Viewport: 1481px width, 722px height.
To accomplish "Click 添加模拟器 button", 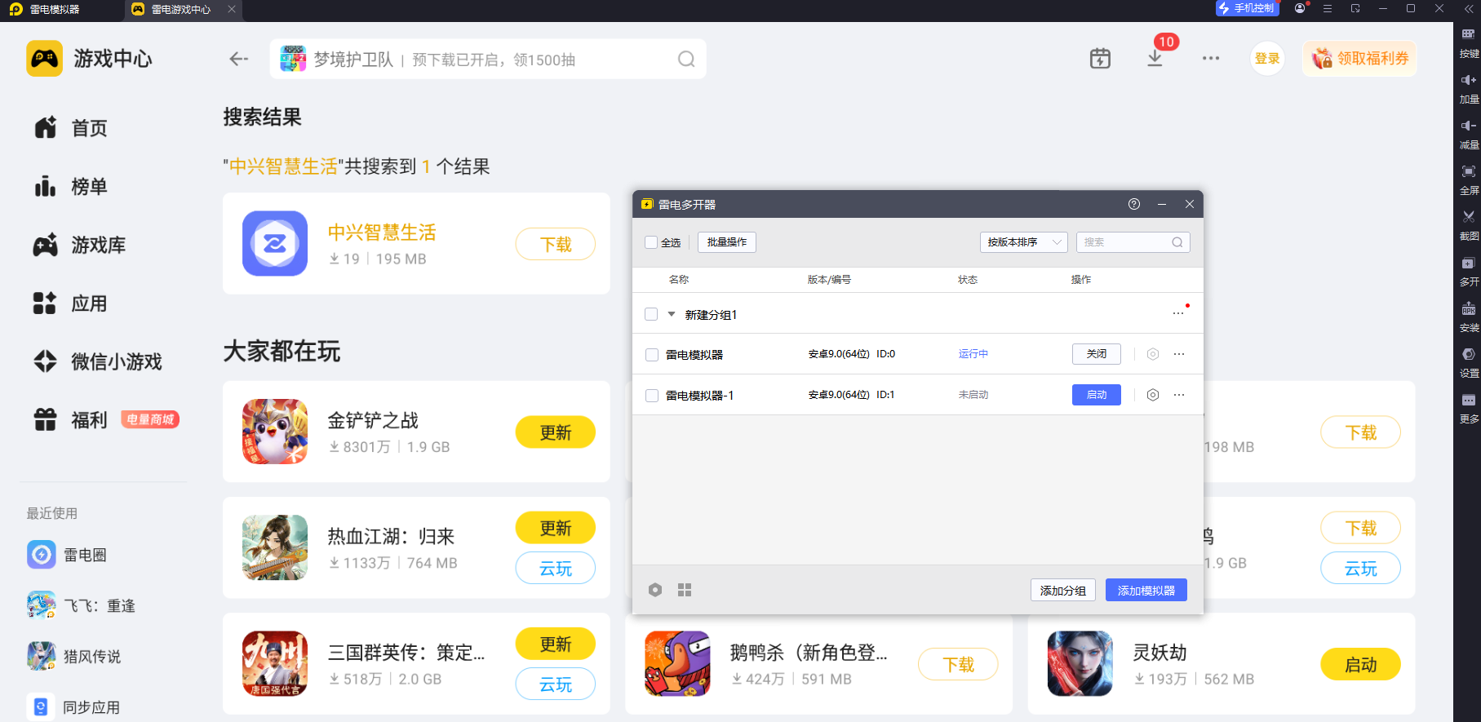I will coord(1146,591).
